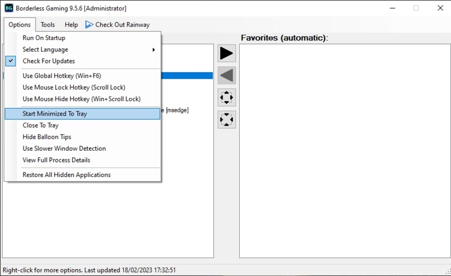Image resolution: width=451 pixels, height=276 pixels.
Task: Toggle Use Mouse Lock Hotkey (Scroll Lock)
Action: pyautogui.click(x=74, y=87)
